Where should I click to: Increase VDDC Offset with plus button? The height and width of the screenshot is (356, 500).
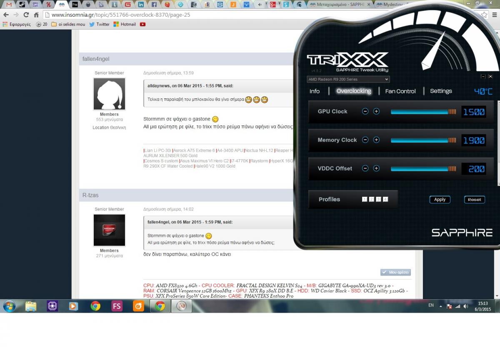tap(376, 168)
